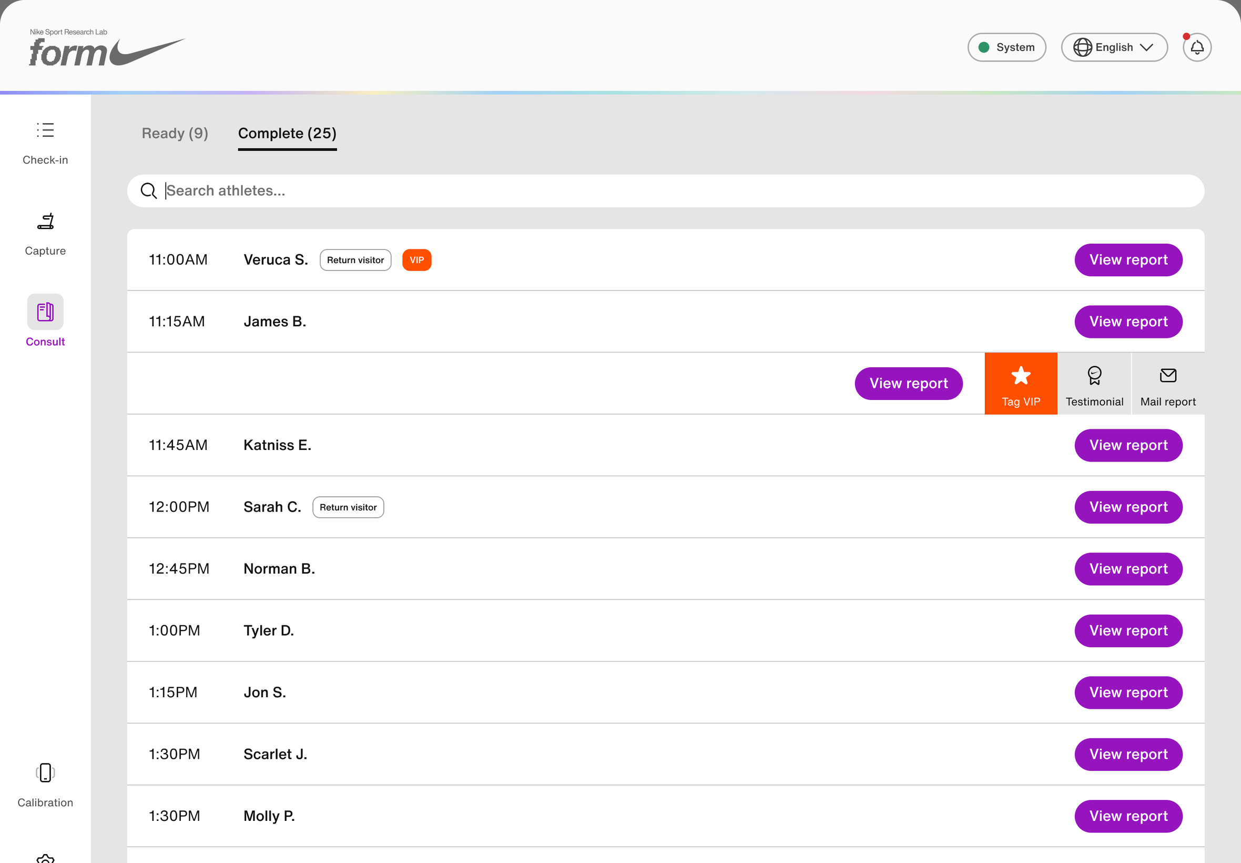
Task: Click the Testimonial ribbon action
Action: (x=1094, y=384)
